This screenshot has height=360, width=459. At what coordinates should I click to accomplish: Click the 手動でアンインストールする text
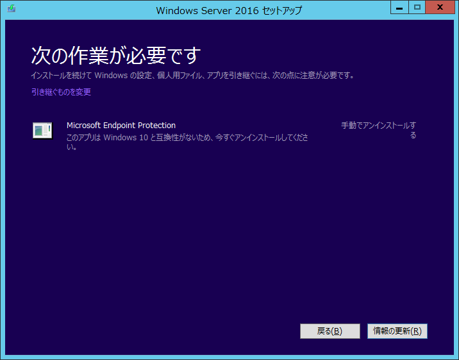click(378, 130)
